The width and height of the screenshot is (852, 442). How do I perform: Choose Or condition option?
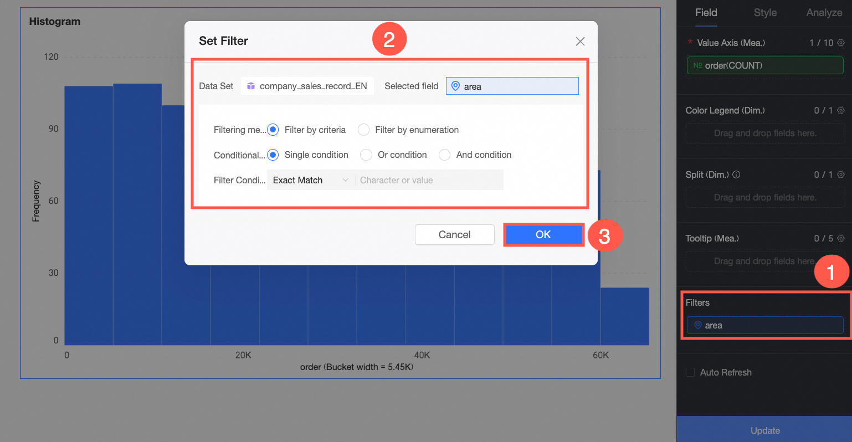click(x=366, y=155)
